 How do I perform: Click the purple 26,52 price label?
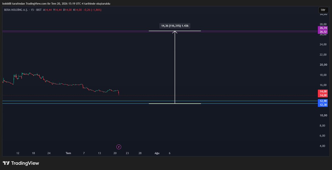(323, 32)
